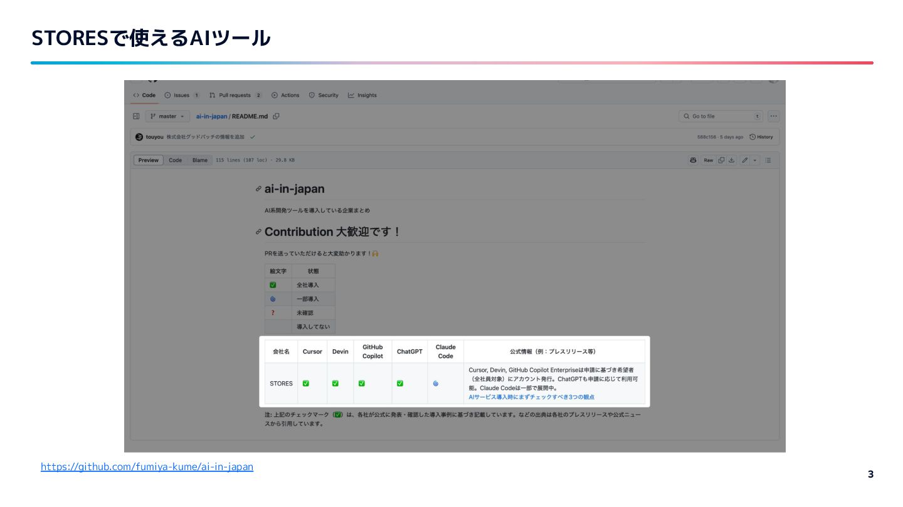Click STORES checkmark under Devin column
Image resolution: width=903 pixels, height=507 pixels.
point(335,383)
